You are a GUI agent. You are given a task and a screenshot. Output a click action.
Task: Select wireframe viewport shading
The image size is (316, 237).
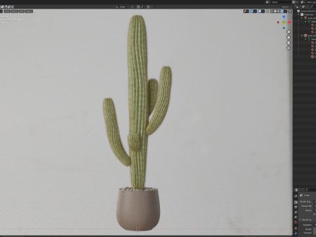coord(272,11)
